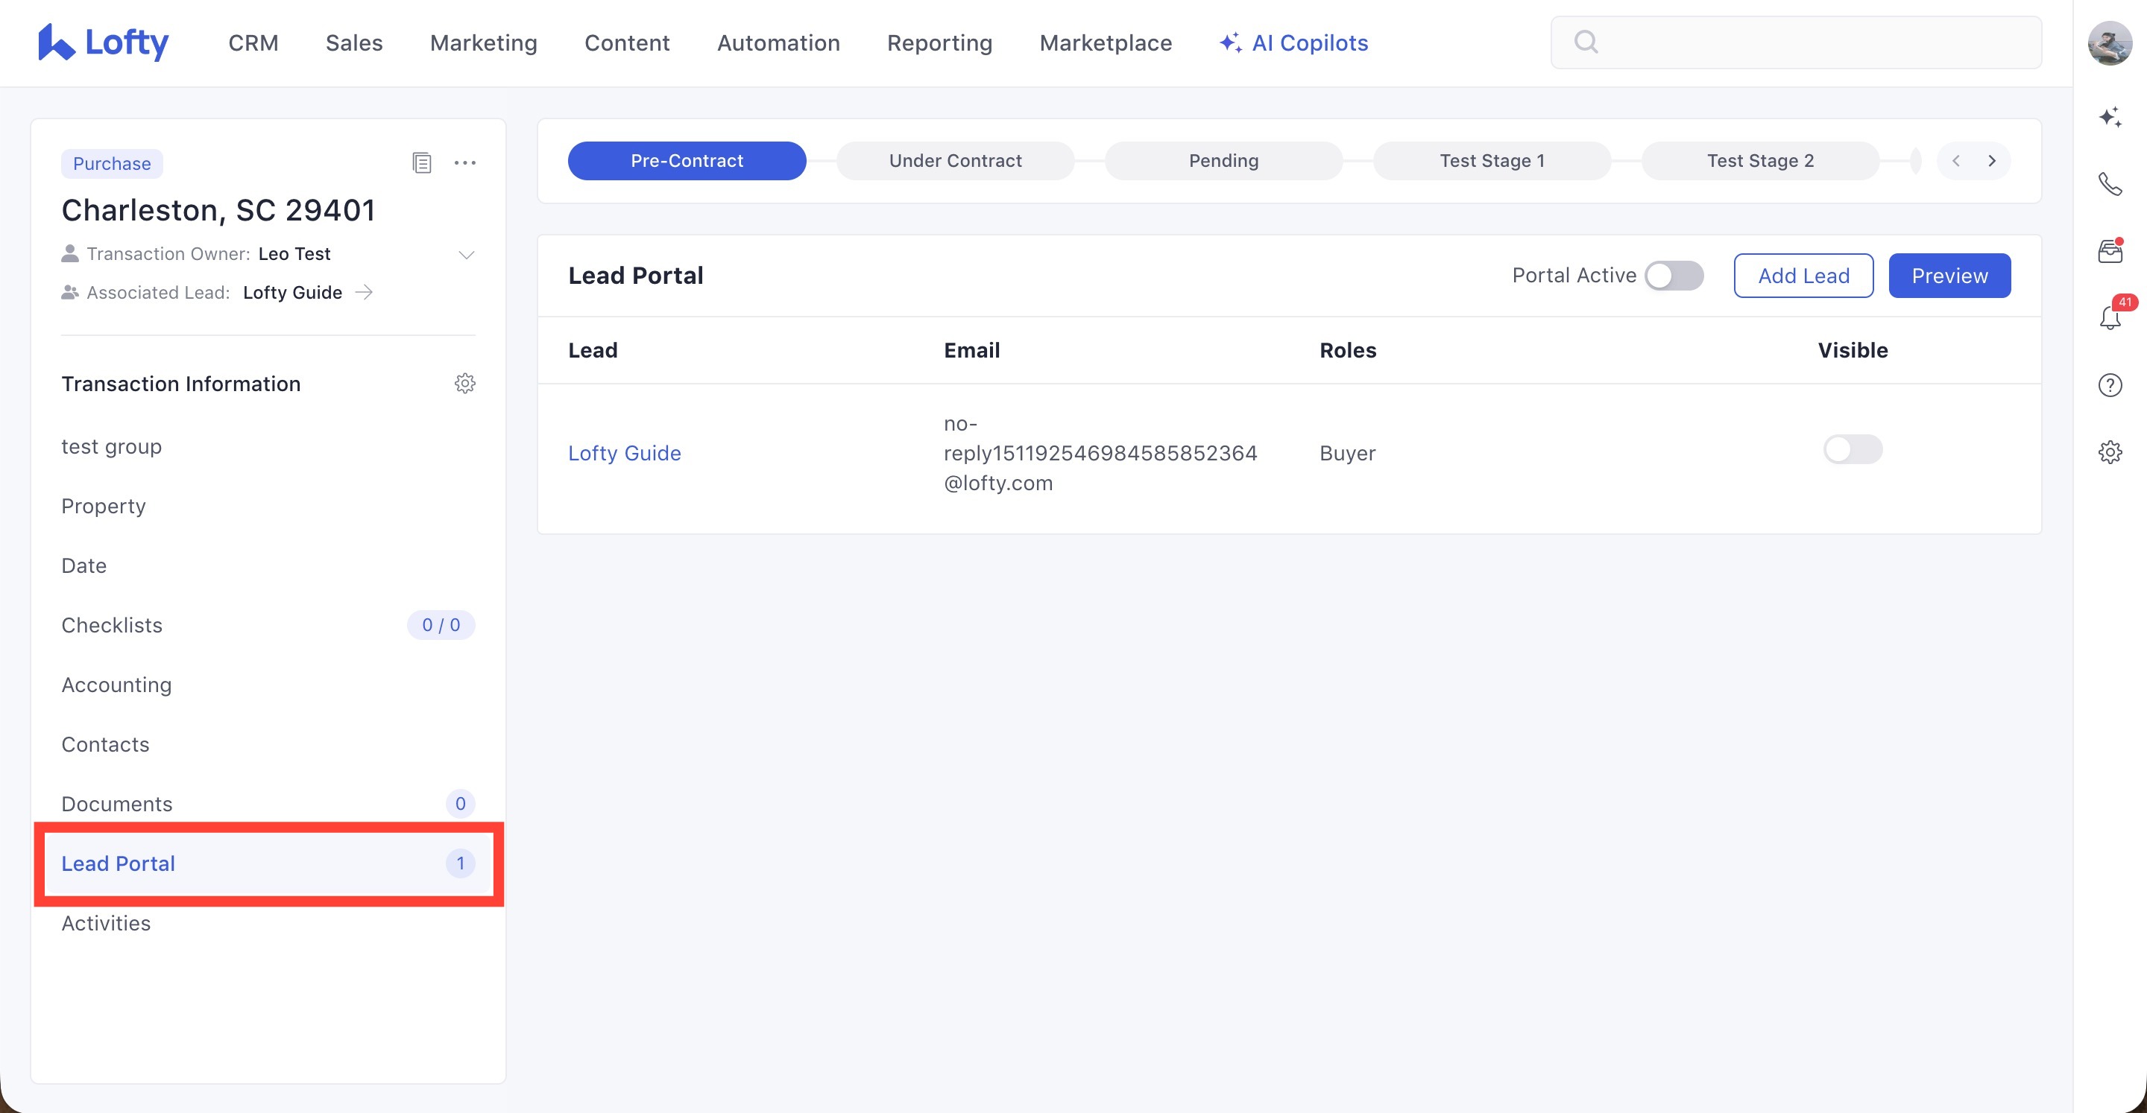The height and width of the screenshot is (1113, 2147).
Task: Open the three-dot more options menu
Action: tap(465, 162)
